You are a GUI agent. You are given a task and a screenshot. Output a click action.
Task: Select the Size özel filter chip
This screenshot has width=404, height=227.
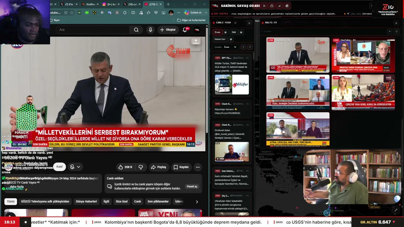pyautogui.click(x=122, y=201)
